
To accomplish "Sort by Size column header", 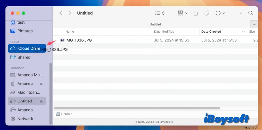I will pos(252,31).
